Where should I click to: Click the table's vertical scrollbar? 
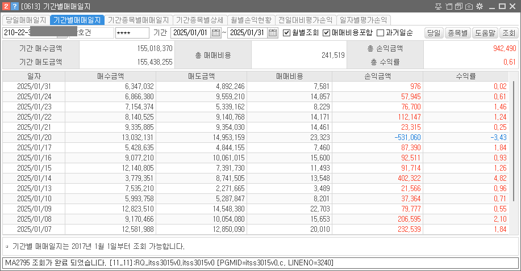[x=515, y=142]
